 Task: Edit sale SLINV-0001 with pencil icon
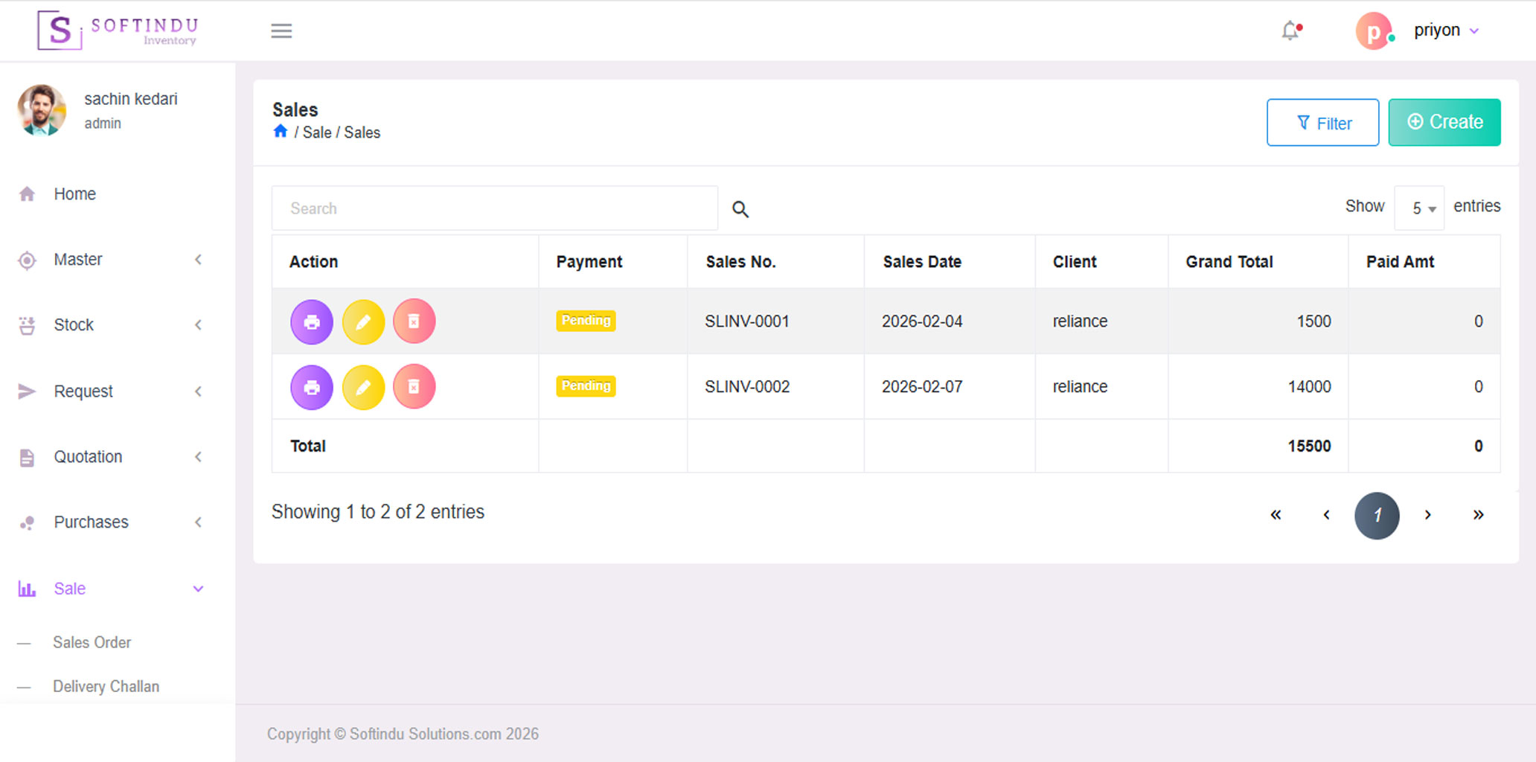coord(363,321)
